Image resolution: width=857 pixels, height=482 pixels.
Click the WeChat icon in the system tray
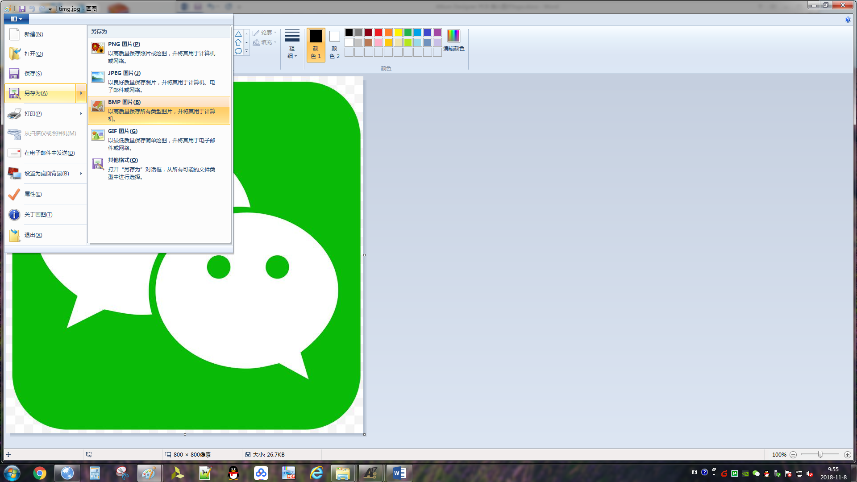(756, 474)
